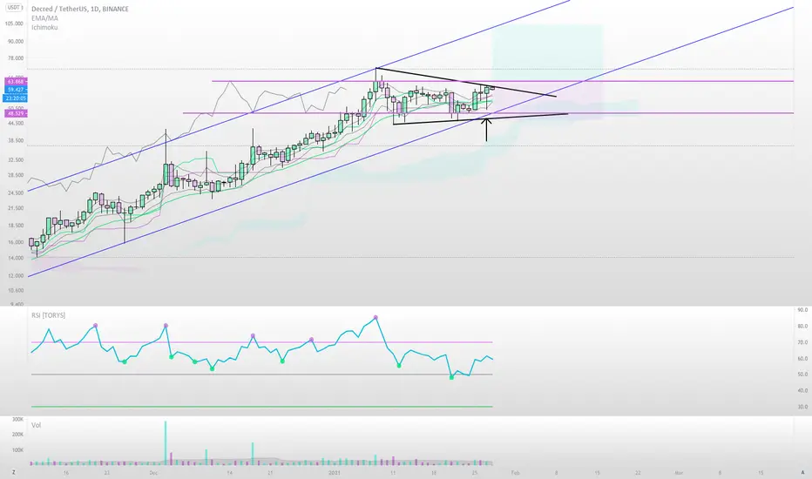Click the 105.000 price axis value
This screenshot has width=812, height=479.
click(15, 24)
